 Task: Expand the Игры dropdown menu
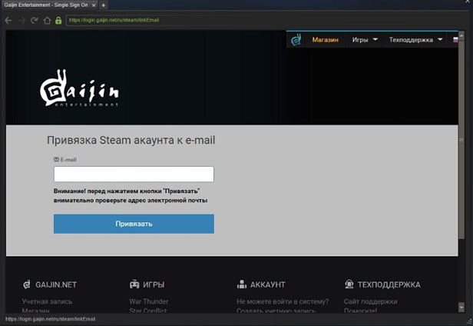pos(365,40)
